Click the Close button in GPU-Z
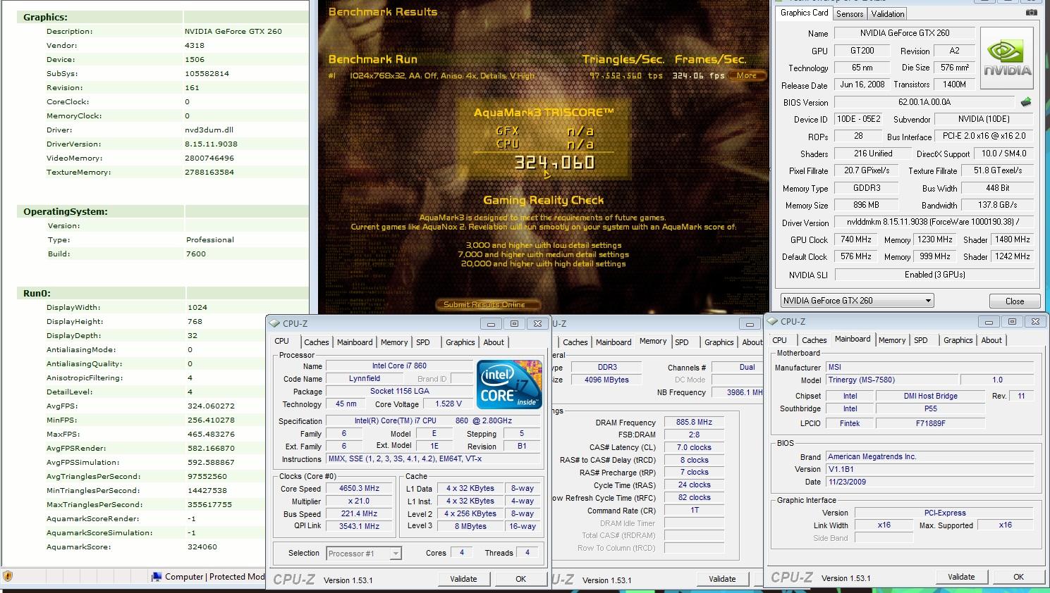 click(1015, 301)
